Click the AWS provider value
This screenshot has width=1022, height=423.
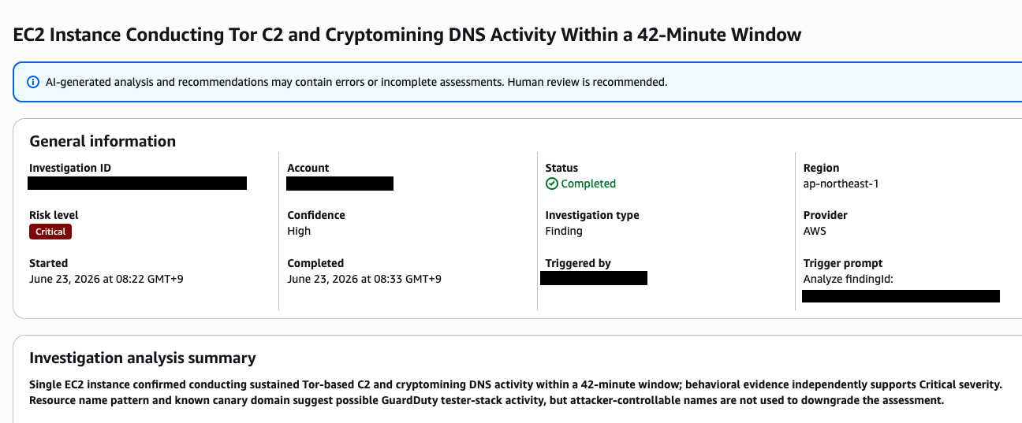(x=815, y=231)
